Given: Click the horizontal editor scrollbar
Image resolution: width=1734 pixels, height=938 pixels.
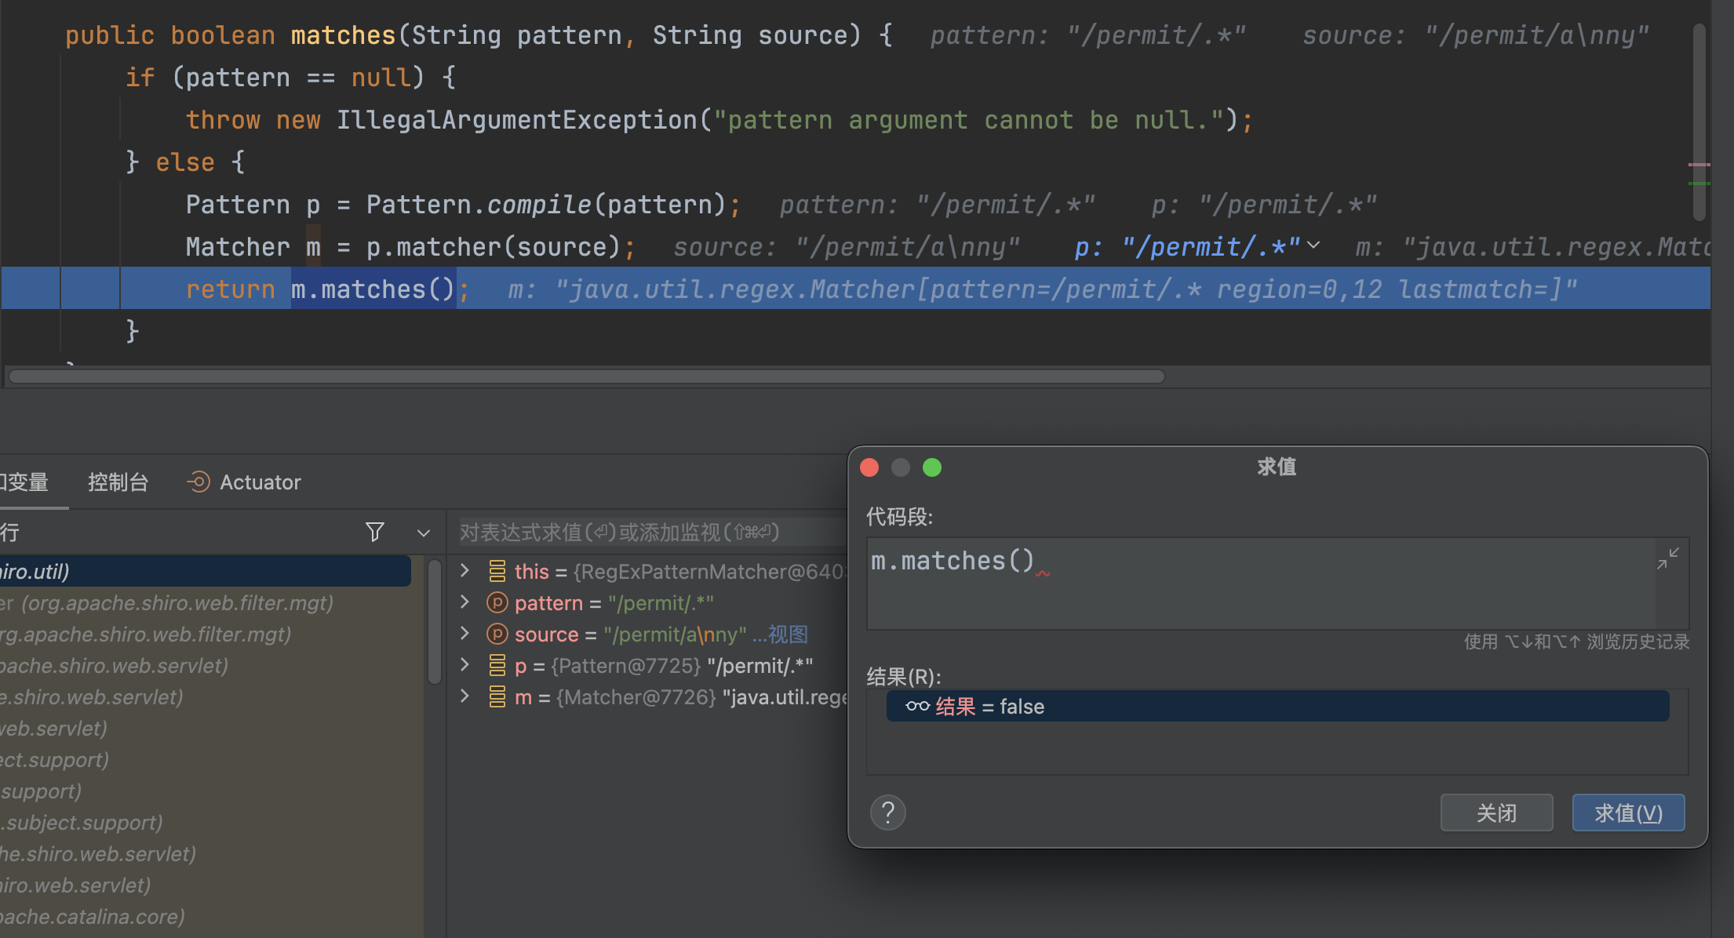Looking at the screenshot, I should [587, 377].
